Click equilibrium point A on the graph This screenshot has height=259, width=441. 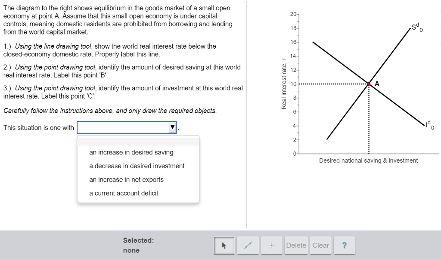[368, 84]
